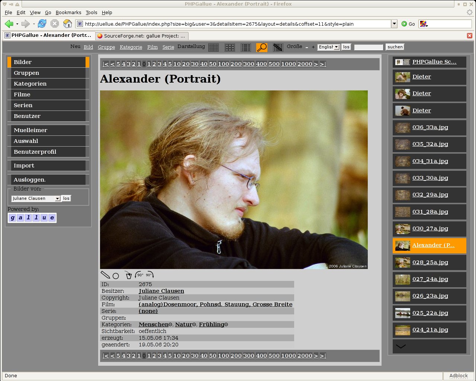This screenshot has height=381, width=476.
Task: Open the English language dropdown
Action: pos(337,47)
